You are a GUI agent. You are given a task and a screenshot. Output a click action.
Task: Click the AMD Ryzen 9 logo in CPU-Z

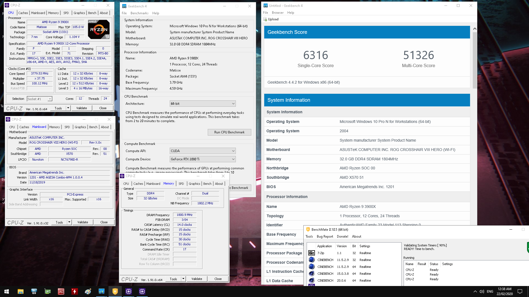pos(99,29)
